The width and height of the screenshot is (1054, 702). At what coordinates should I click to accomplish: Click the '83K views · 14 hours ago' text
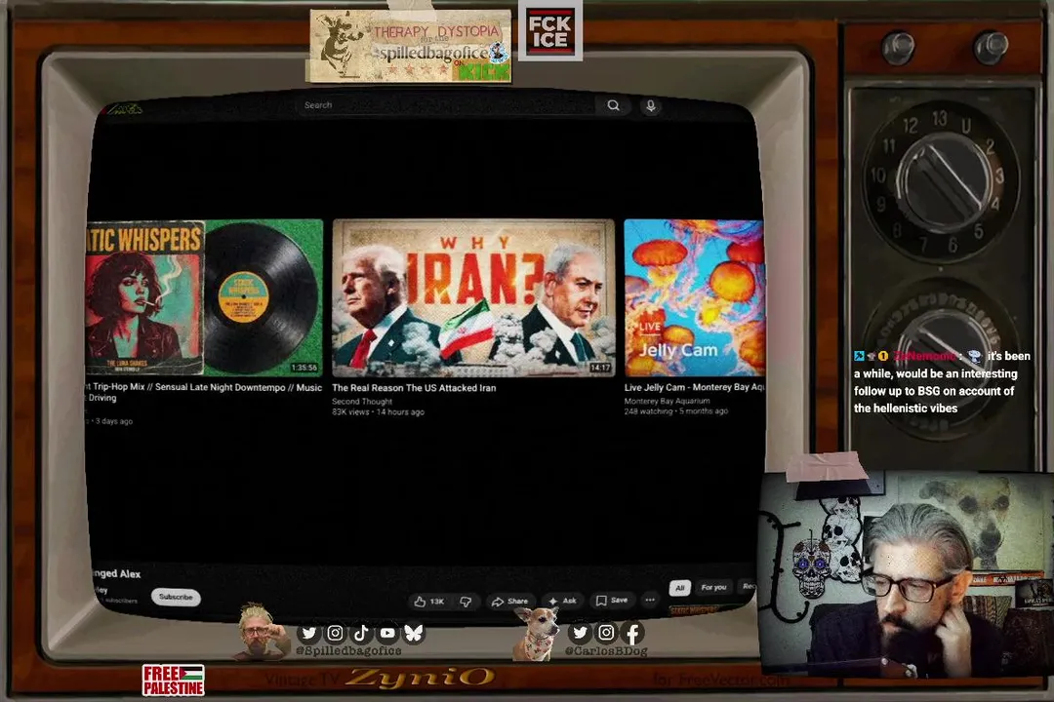tap(378, 411)
